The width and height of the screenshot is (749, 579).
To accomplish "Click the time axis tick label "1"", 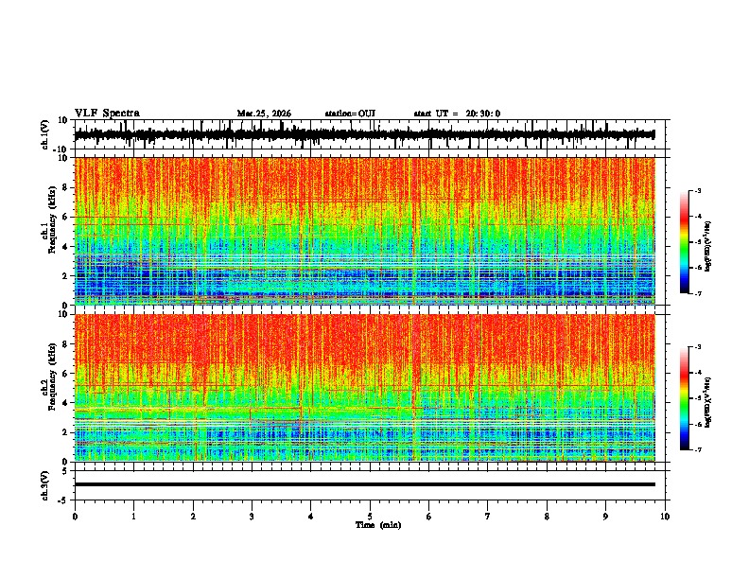I will point(133,517).
